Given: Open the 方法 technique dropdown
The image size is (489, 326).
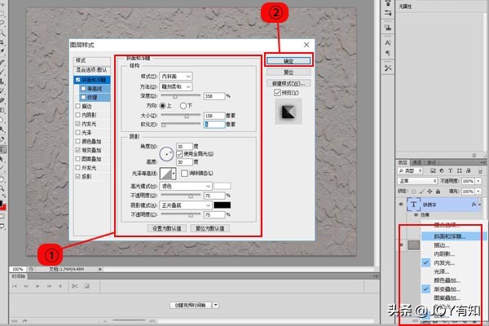Looking at the screenshot, I should point(175,86).
